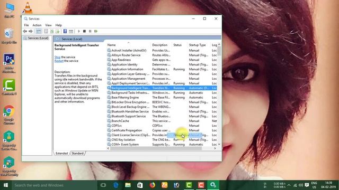
Task: Switch to the Standard tab
Action: tap(77, 154)
